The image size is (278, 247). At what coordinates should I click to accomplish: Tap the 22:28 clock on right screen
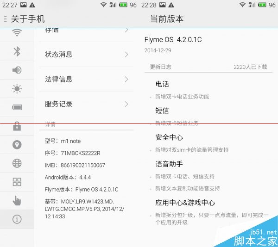(x=149, y=5)
